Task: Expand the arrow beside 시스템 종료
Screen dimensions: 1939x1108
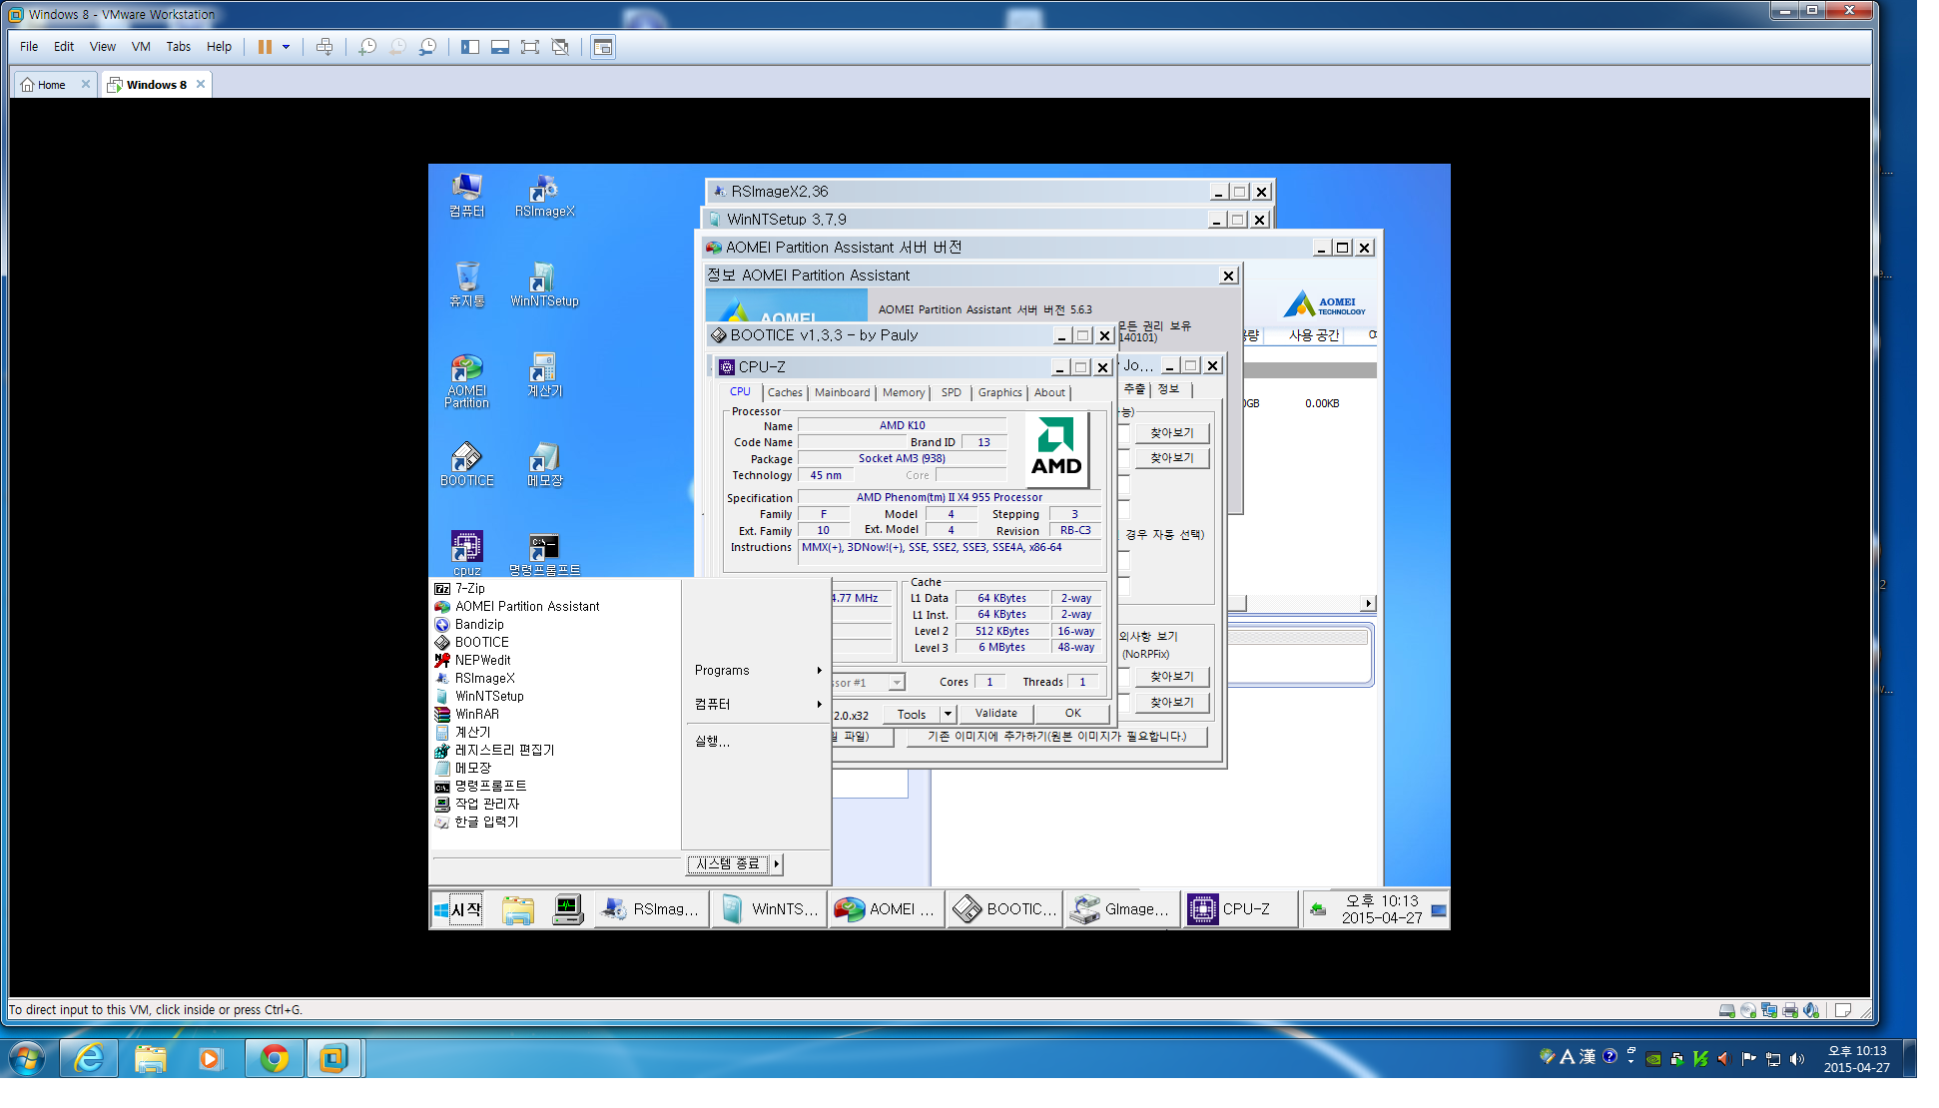Action: (x=776, y=864)
